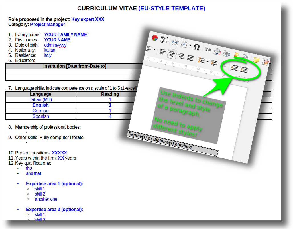The height and width of the screenshot is (229, 293).
Task: Click 'Institution [Date from-Date to]' header cell
Action: 75,66
